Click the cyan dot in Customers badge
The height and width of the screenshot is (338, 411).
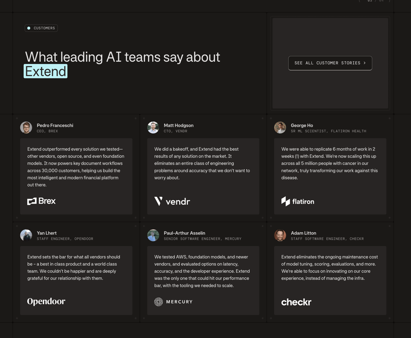[29, 28]
